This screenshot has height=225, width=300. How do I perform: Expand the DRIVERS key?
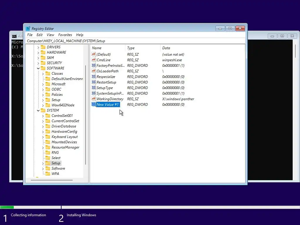click(38, 47)
